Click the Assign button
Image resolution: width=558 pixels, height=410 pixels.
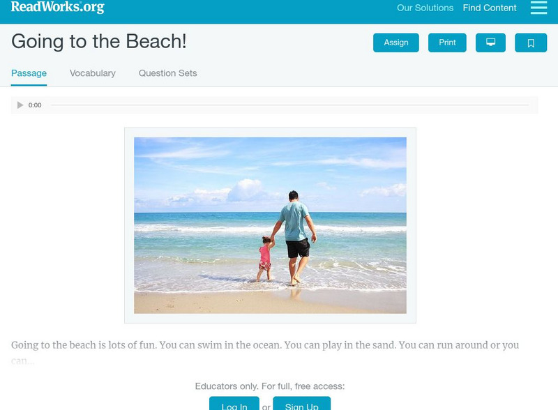click(x=395, y=43)
